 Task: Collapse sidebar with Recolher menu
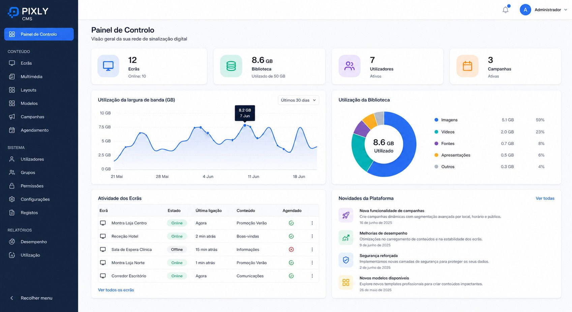point(31,298)
